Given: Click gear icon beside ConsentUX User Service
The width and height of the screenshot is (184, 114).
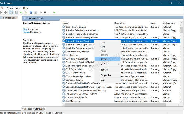Looking at the screenshot, I should [x=64, y=94].
